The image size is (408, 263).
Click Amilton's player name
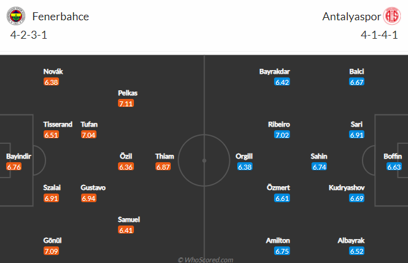click(x=278, y=240)
